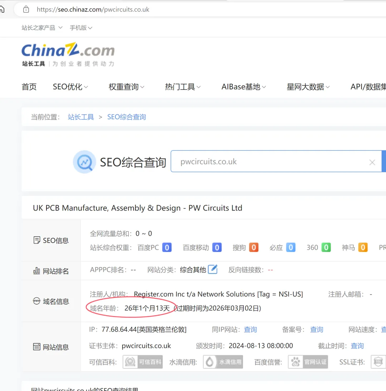The height and width of the screenshot is (391, 386).
Task: Click the 网站排名 bar chart icon
Action: point(36,271)
